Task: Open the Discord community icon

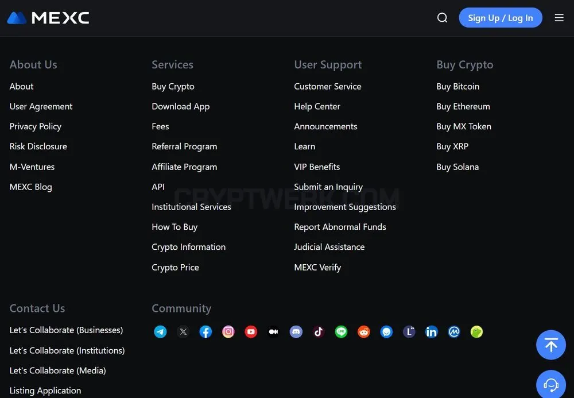Action: pyautogui.click(x=296, y=332)
